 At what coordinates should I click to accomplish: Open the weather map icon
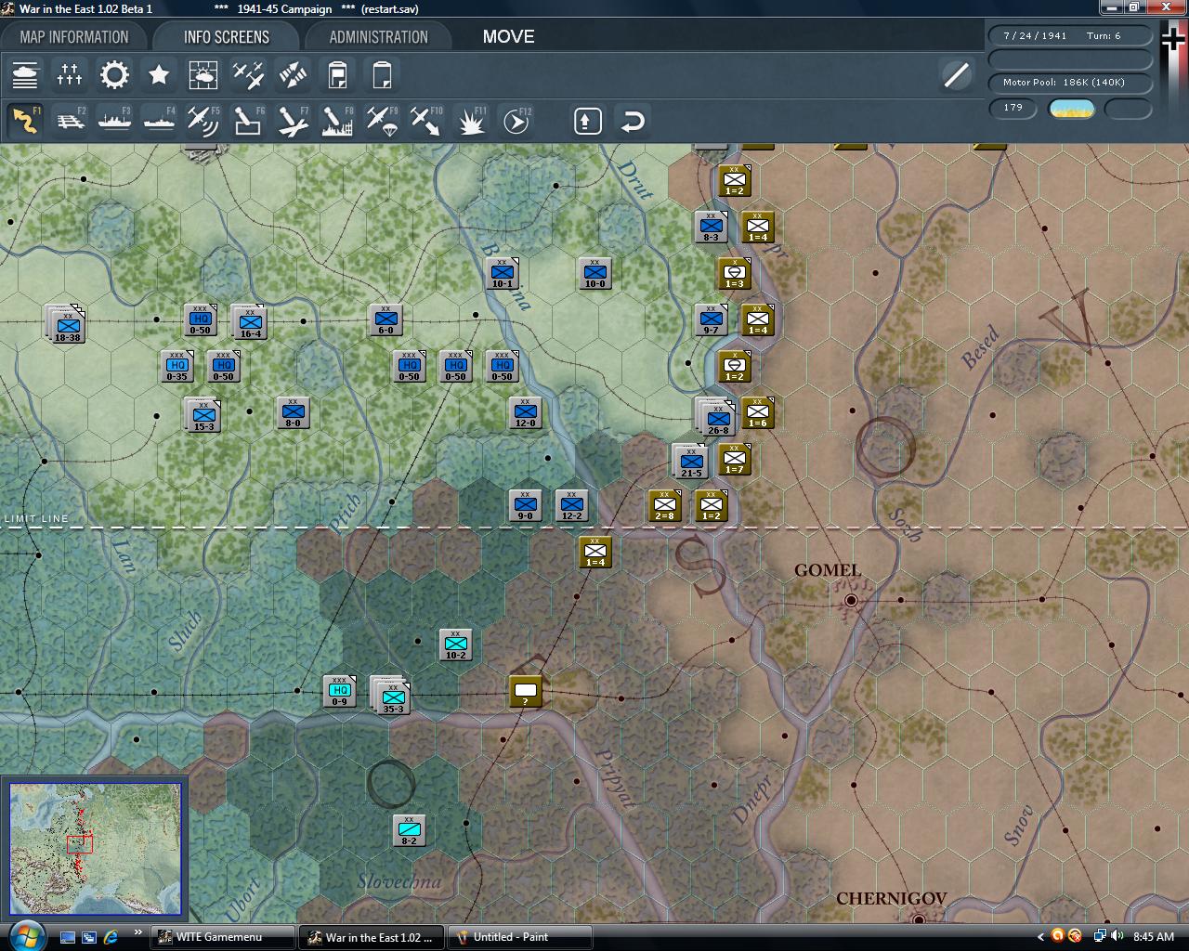203,75
